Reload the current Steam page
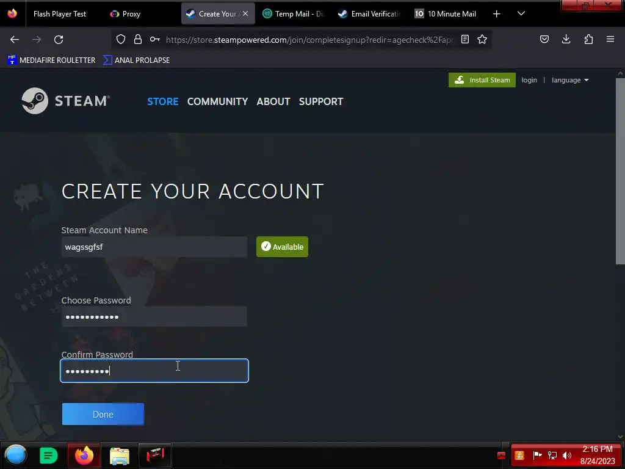The width and height of the screenshot is (625, 469). [59, 40]
